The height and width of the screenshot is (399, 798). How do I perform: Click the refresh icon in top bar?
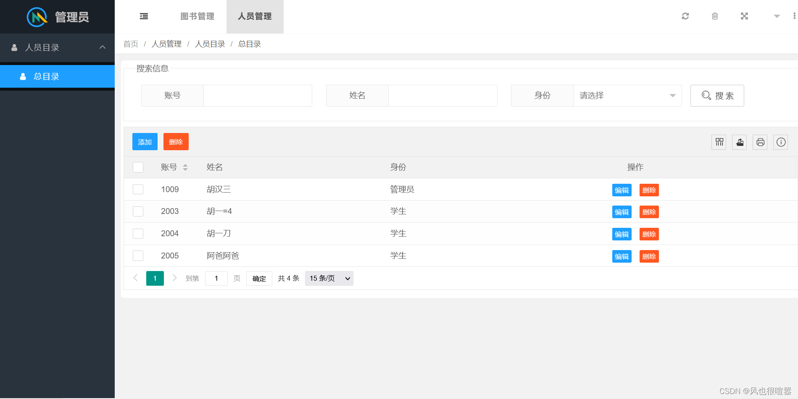coord(685,16)
